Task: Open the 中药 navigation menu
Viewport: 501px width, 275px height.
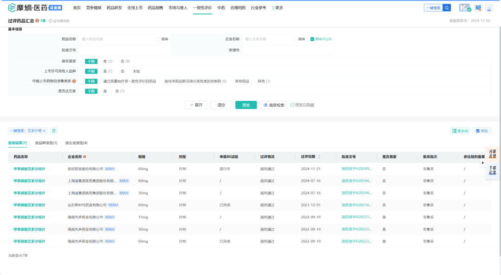Action: tap(221, 8)
